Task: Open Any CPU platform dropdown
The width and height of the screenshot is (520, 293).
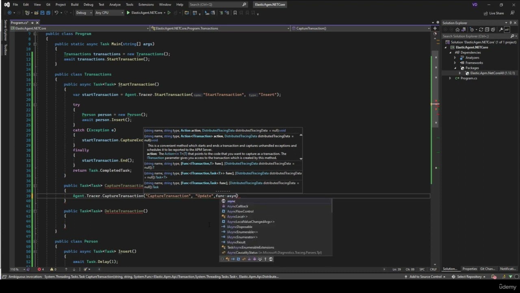Action: click(109, 13)
